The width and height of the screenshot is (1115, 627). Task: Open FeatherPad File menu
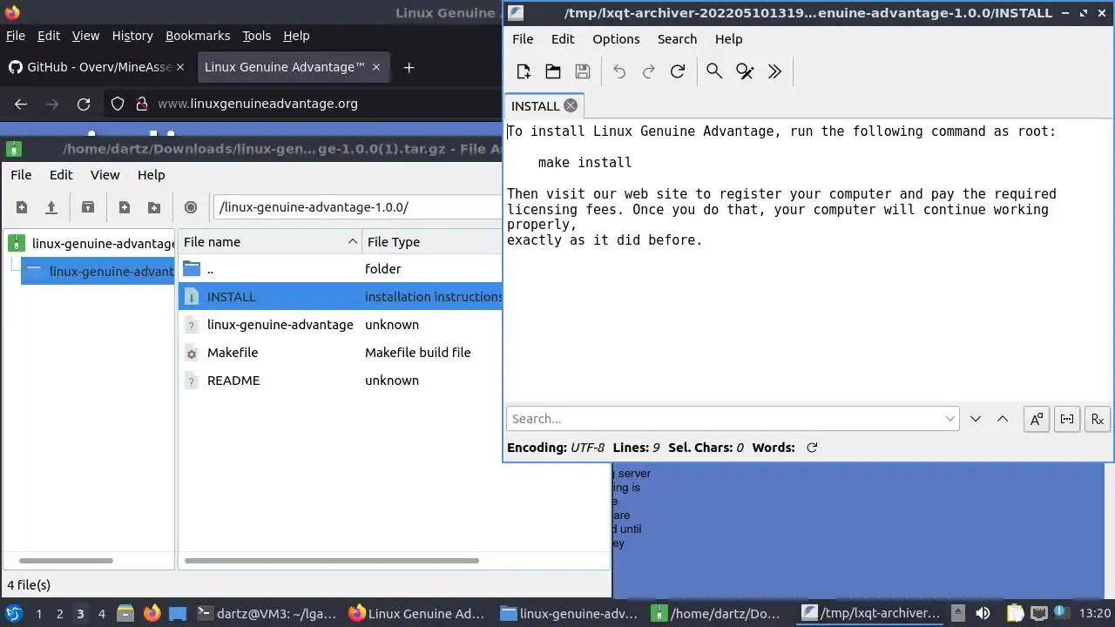point(523,39)
